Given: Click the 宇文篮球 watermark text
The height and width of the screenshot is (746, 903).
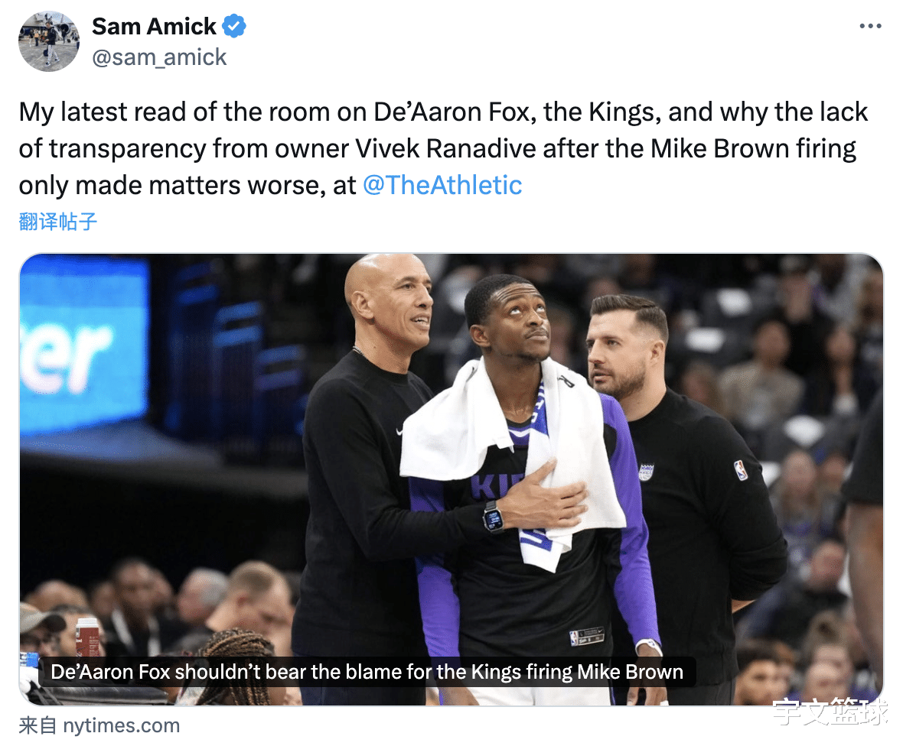Looking at the screenshot, I should (x=830, y=712).
